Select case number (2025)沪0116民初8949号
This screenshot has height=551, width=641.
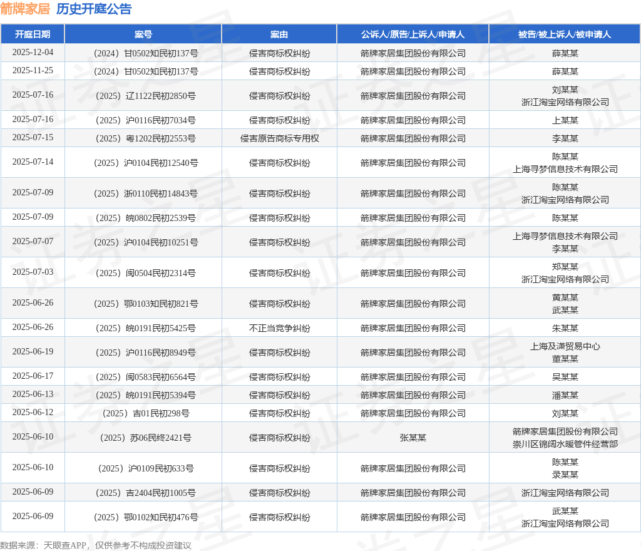tap(145, 353)
